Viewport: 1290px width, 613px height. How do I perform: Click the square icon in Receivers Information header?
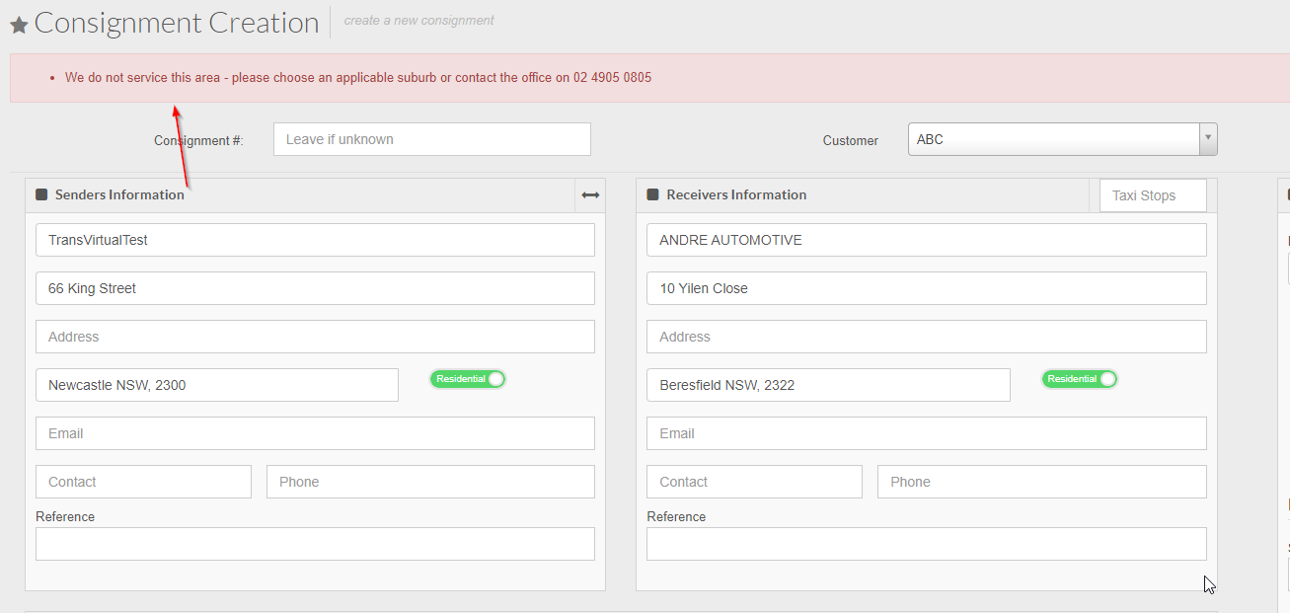[652, 194]
